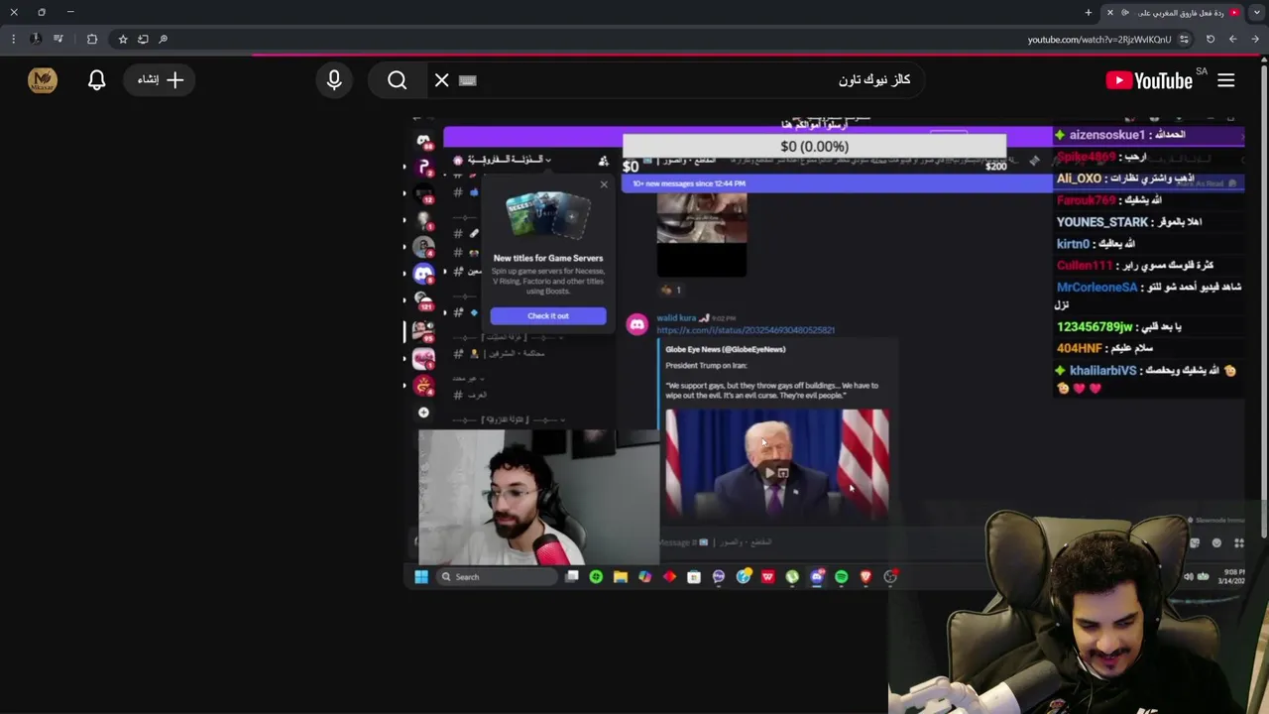Click the streamed taskbar Search box
Viewport: 1269px width, 714px height.
click(496, 577)
